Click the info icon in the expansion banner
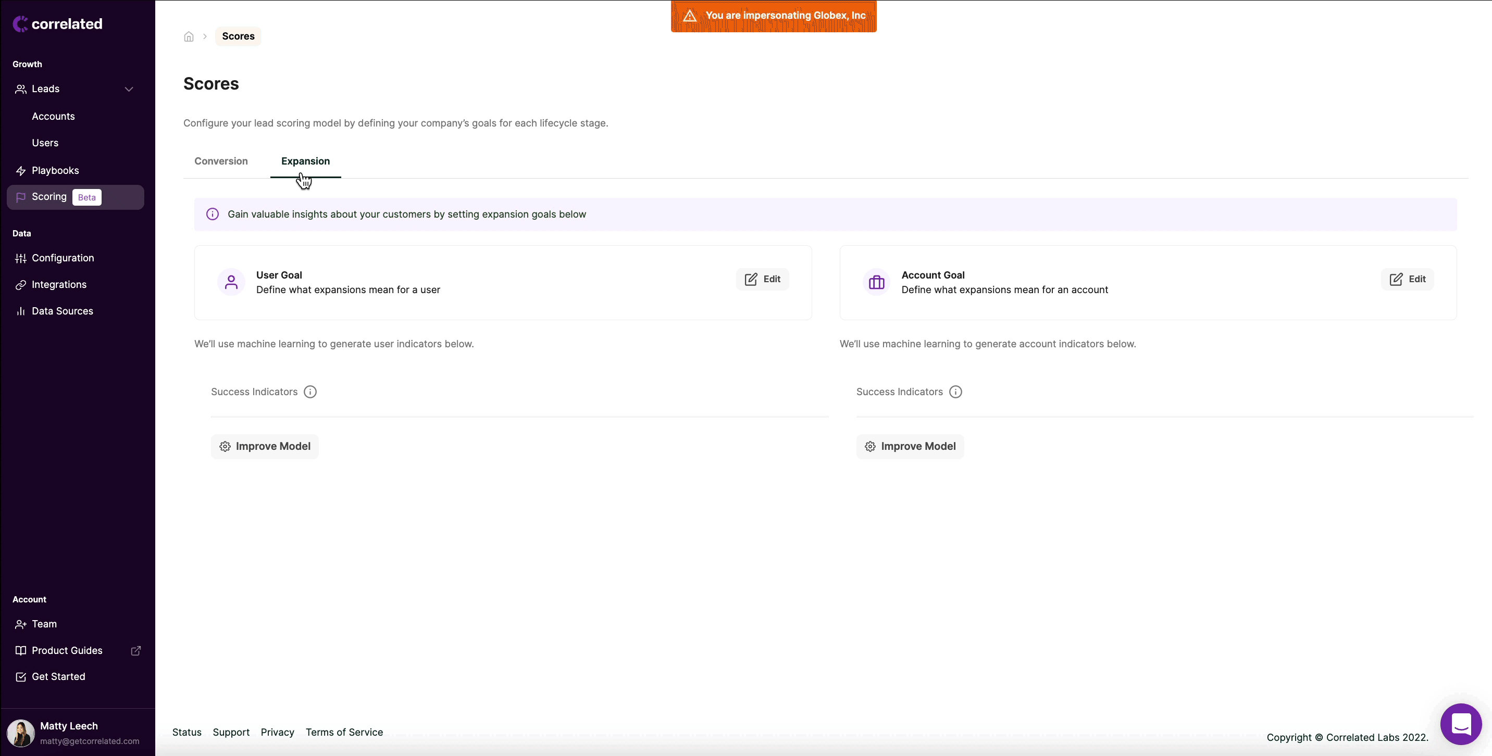Screen dimensions: 1492x756 [x=213, y=214]
